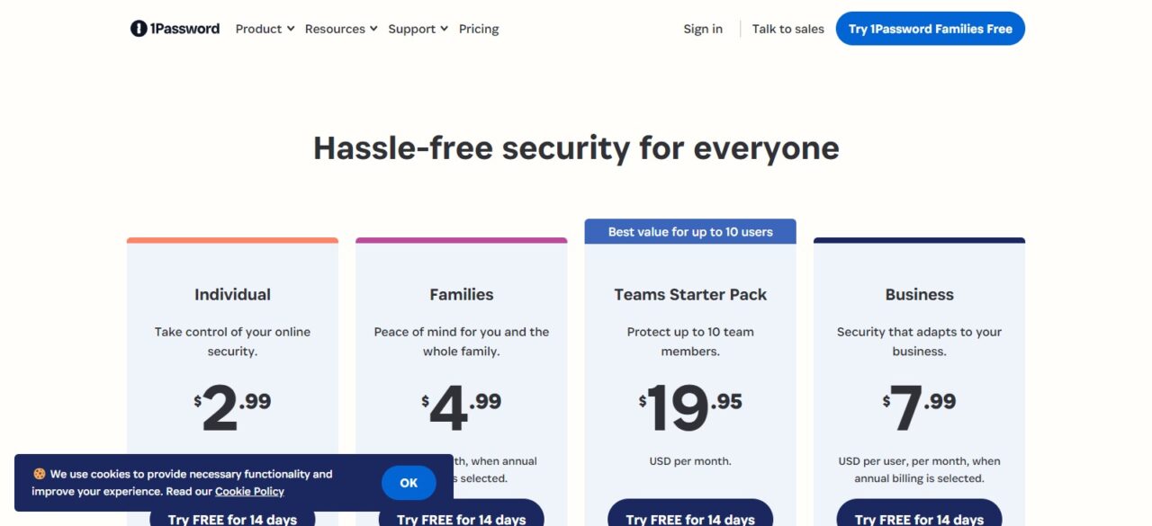Expand the Support dropdown menu

click(418, 29)
